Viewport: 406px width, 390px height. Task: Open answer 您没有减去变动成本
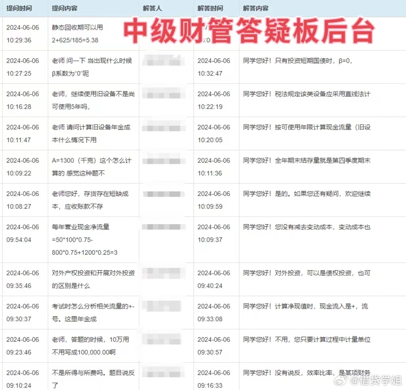click(x=306, y=227)
